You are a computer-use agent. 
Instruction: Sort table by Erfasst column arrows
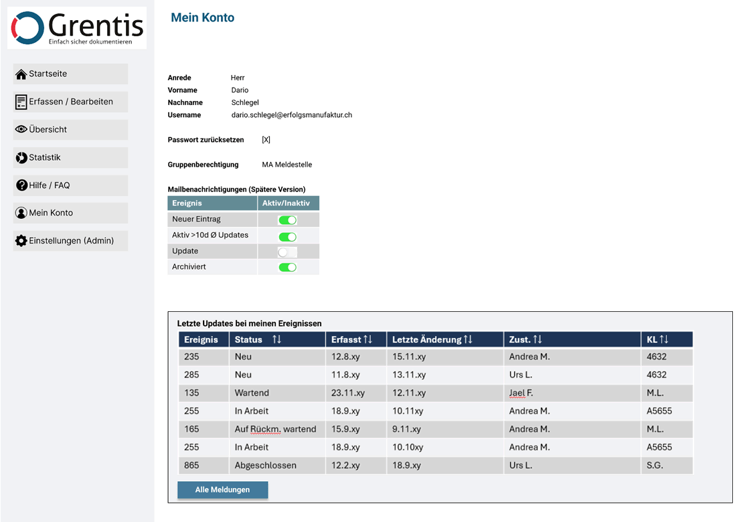(367, 340)
